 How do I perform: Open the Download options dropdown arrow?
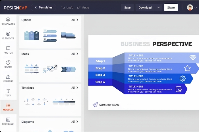159,8
